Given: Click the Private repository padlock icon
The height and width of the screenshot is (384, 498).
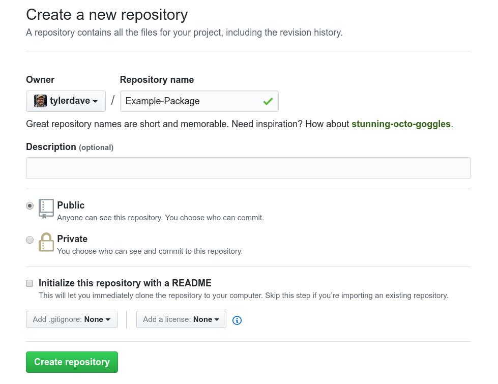Looking at the screenshot, I should 46,242.
